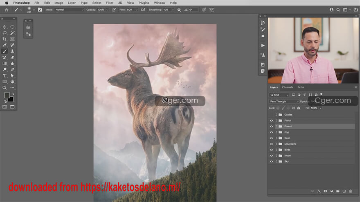This screenshot has height=202, width=360.
Task: Expand the Sky group
Action: pos(277,162)
